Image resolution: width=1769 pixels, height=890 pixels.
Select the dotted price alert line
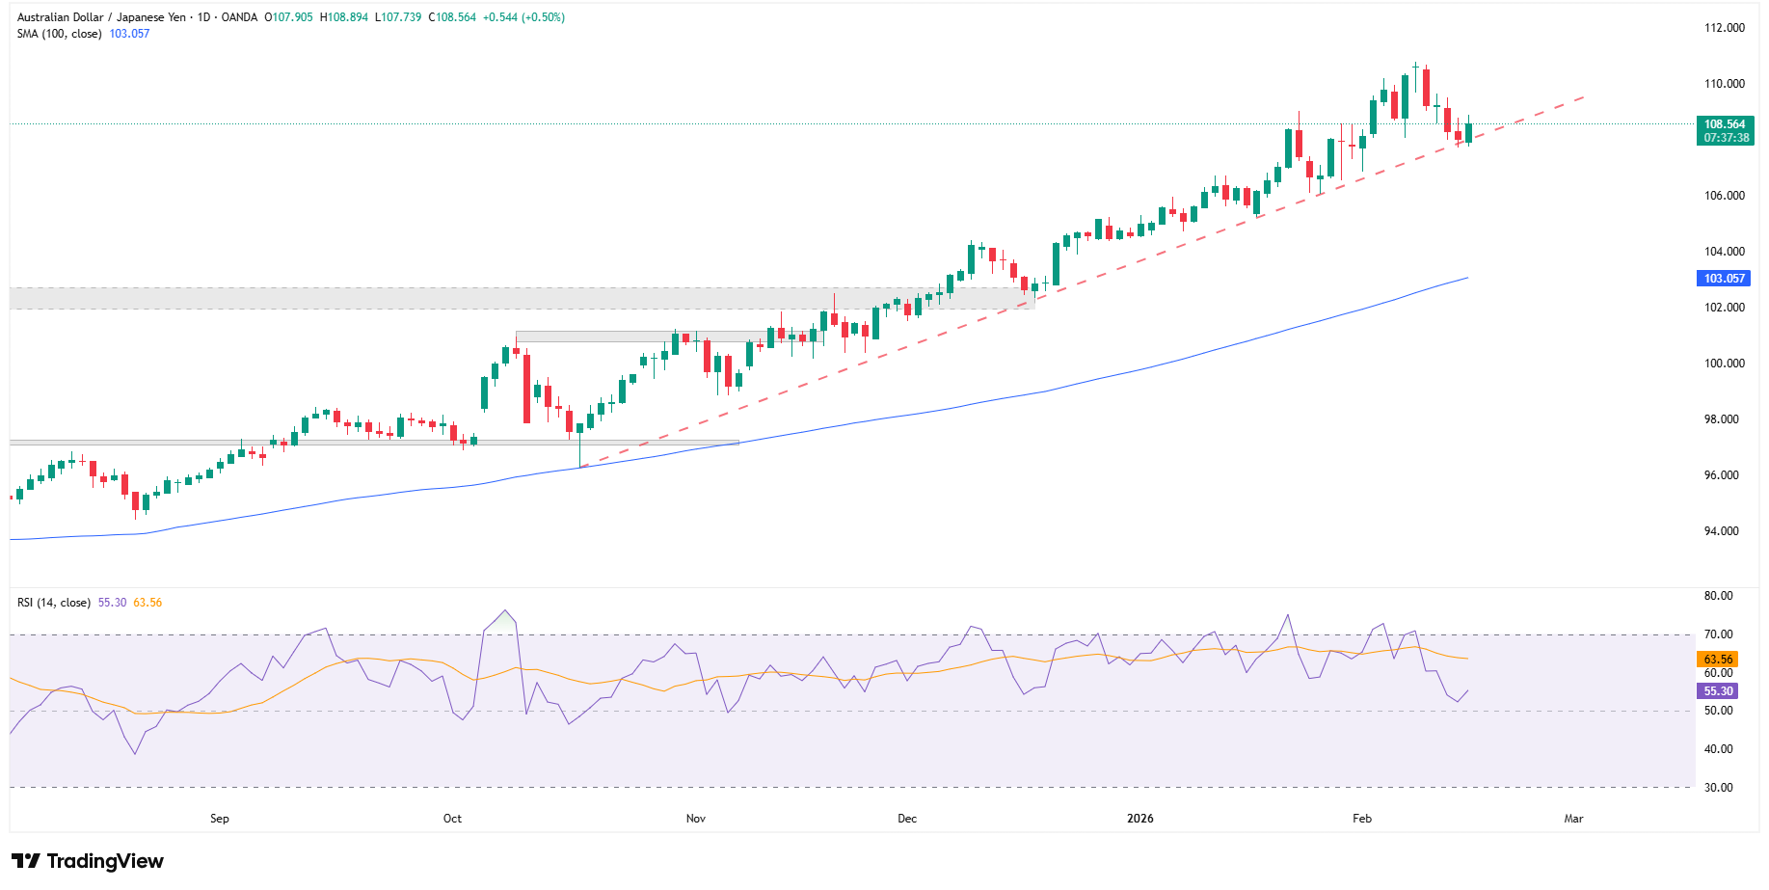(x=675, y=123)
